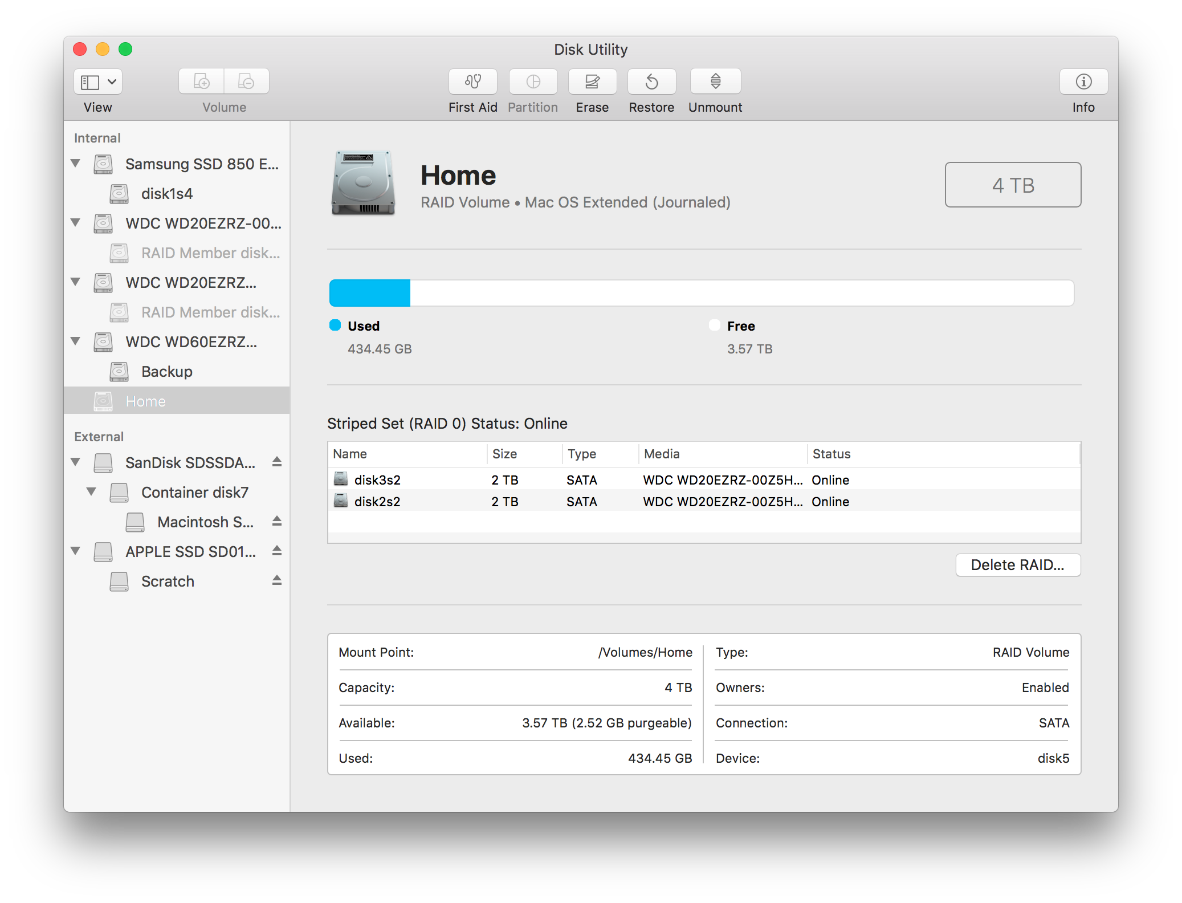Click the Container disk7 icon
This screenshot has width=1182, height=903.
[119, 493]
